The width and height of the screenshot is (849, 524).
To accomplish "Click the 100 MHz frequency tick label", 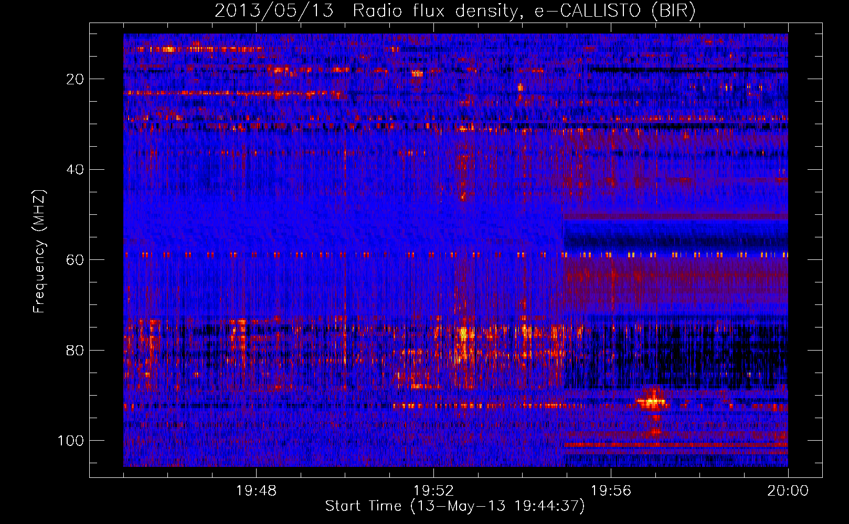I will coord(71,441).
